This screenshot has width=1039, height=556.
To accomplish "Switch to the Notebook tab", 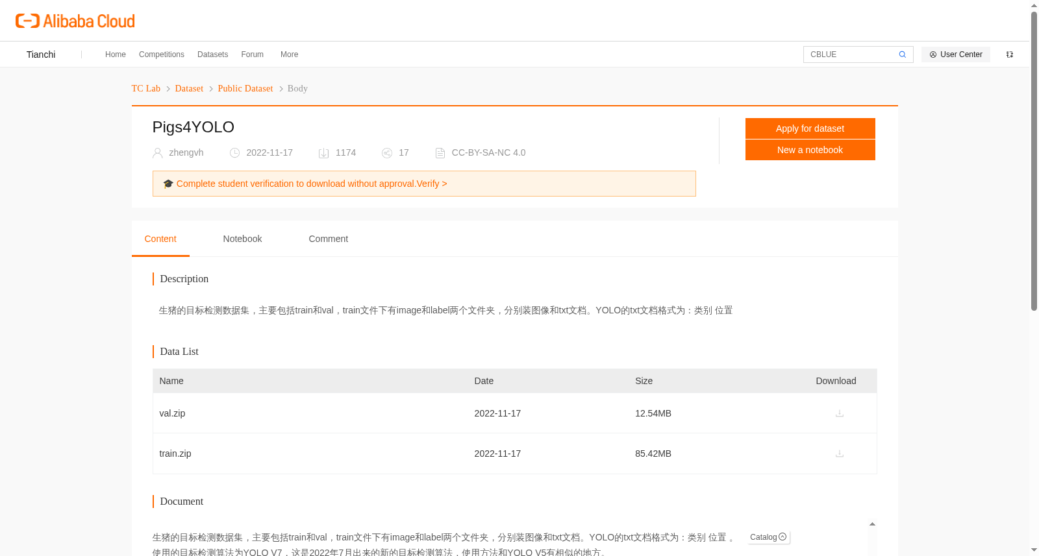I will tap(242, 239).
